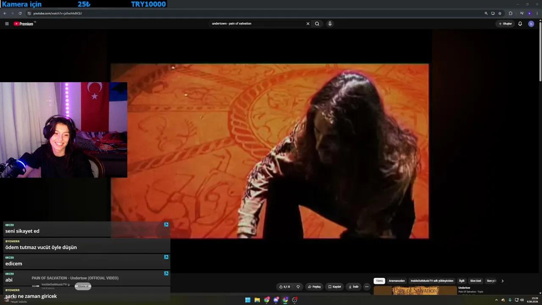This screenshot has width=542, height=305.
Task: Open more actions ellipsis below video
Action: [x=367, y=287]
